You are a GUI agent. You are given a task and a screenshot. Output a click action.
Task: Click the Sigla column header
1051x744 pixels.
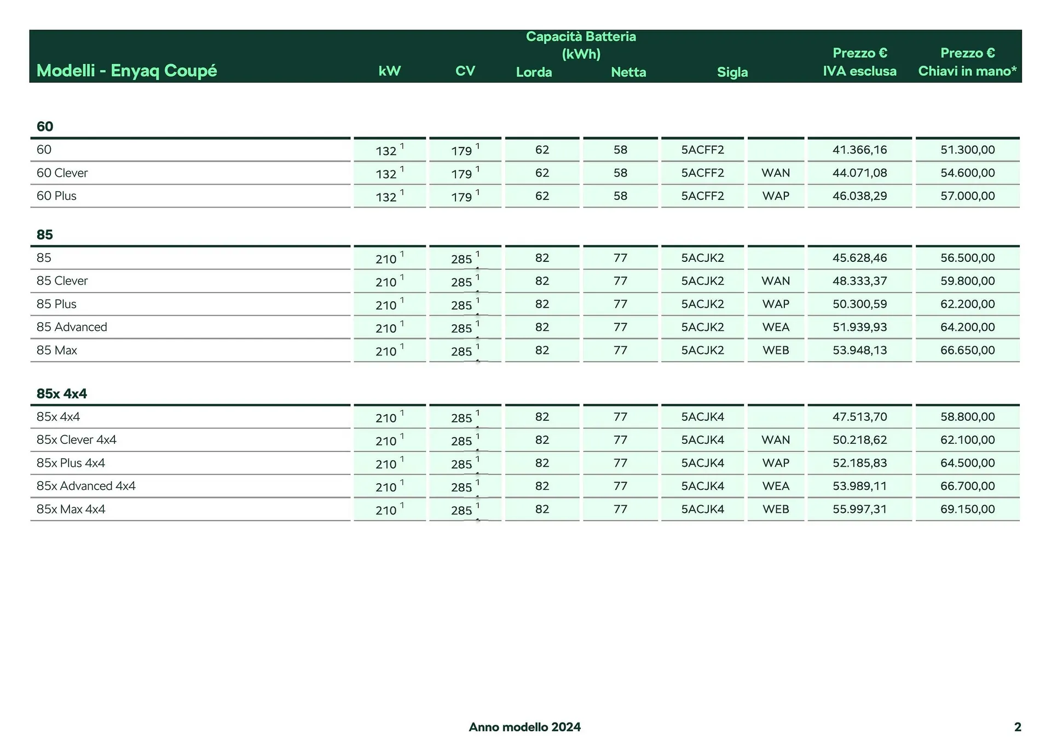click(732, 72)
